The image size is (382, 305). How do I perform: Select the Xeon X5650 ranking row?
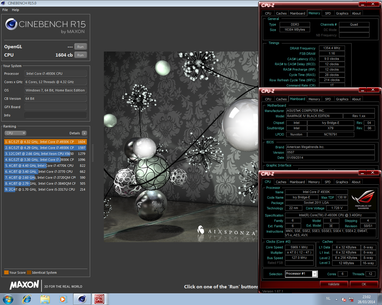(45, 154)
